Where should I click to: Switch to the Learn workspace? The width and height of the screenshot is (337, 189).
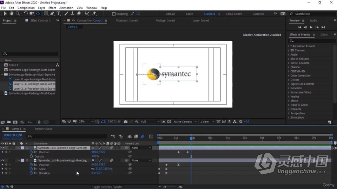click(x=189, y=14)
